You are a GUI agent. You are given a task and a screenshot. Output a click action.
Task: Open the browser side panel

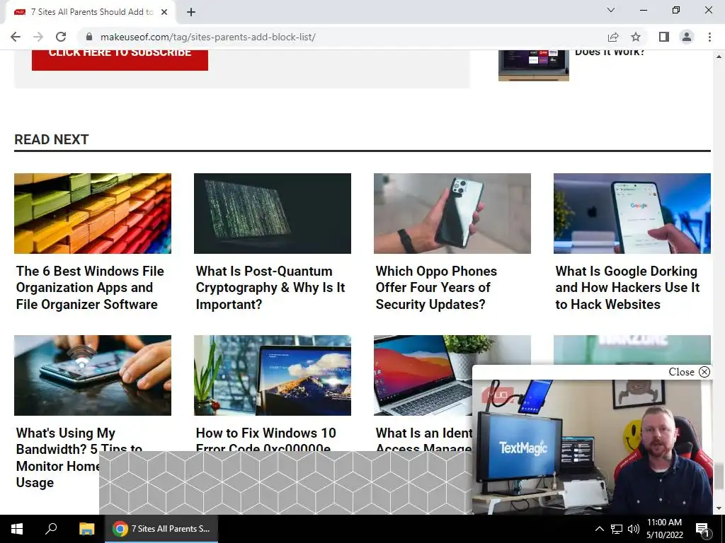[x=664, y=37]
